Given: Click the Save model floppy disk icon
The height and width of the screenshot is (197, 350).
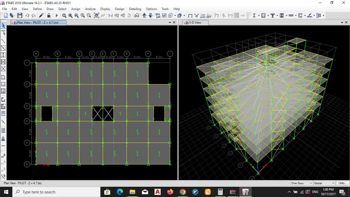Looking at the screenshot, I should 20,16.
